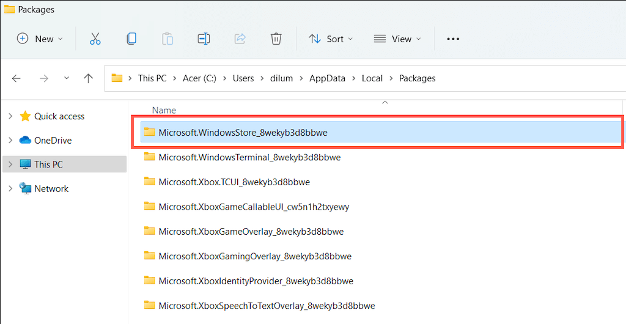Open the Sort options dropdown
The height and width of the screenshot is (324, 626).
click(331, 39)
